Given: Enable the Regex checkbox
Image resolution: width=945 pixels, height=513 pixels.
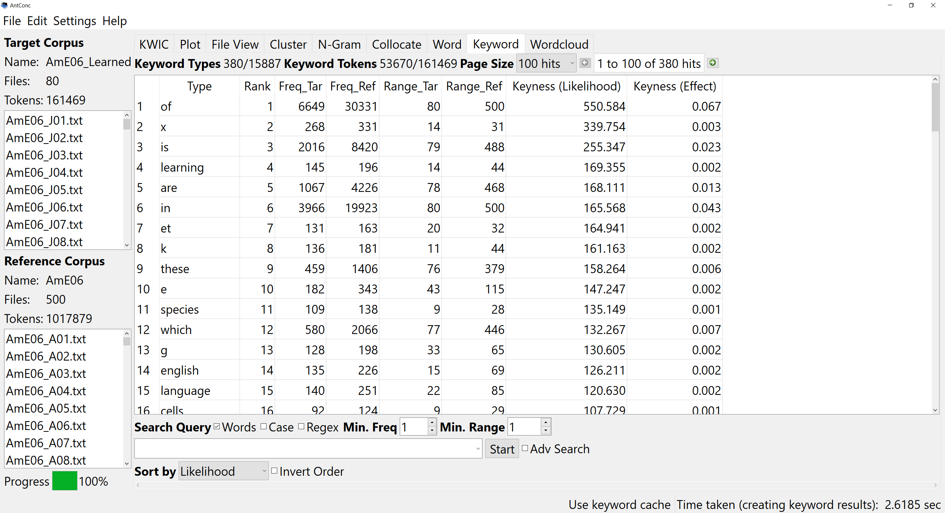Looking at the screenshot, I should [301, 427].
